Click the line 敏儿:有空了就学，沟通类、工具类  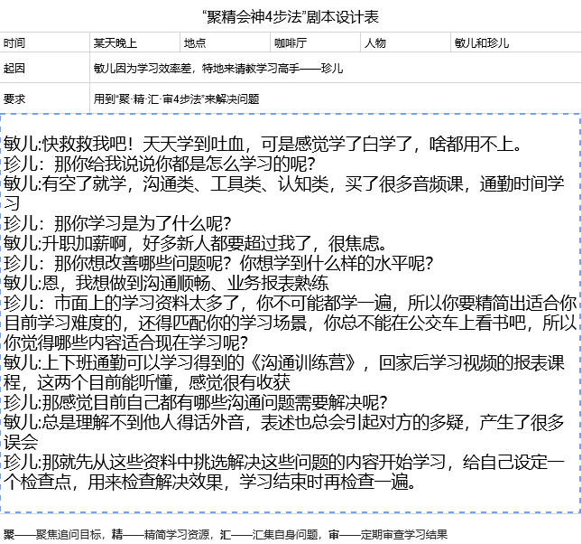[284, 183]
